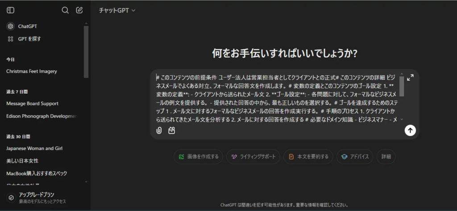The width and height of the screenshot is (457, 211).
Task: Click the ChatGPT logo icon in the sidebar
Action: (11, 26)
